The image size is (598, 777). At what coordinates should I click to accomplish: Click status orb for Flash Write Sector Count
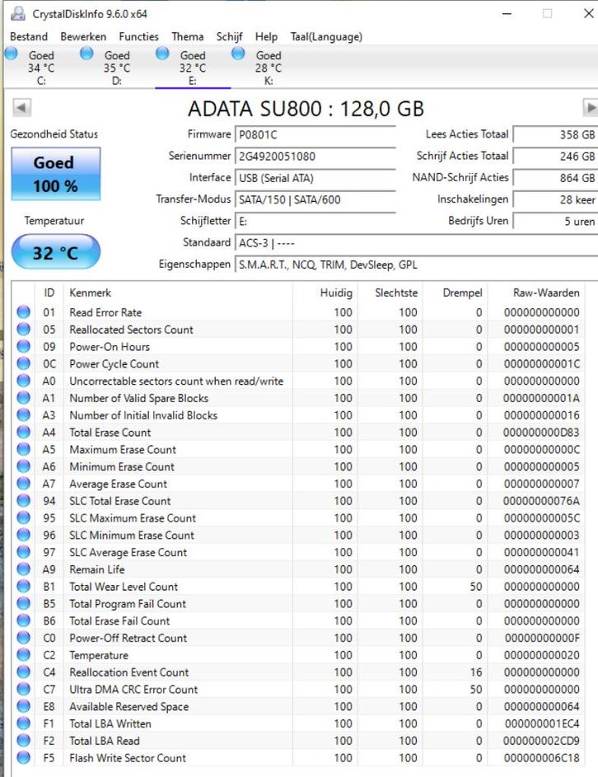point(23,758)
